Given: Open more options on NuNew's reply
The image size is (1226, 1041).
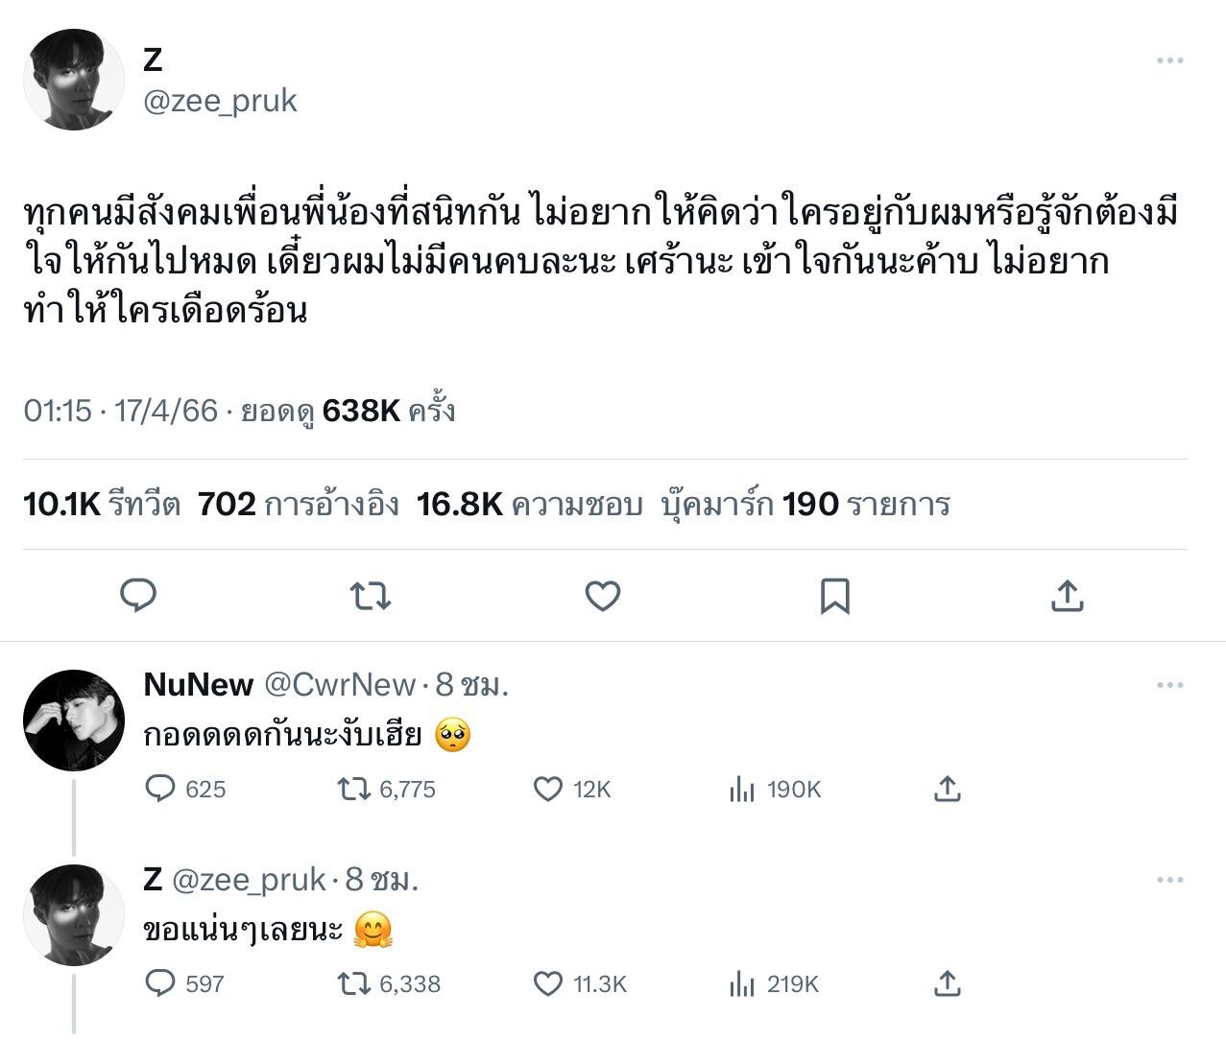Looking at the screenshot, I should (x=1169, y=685).
